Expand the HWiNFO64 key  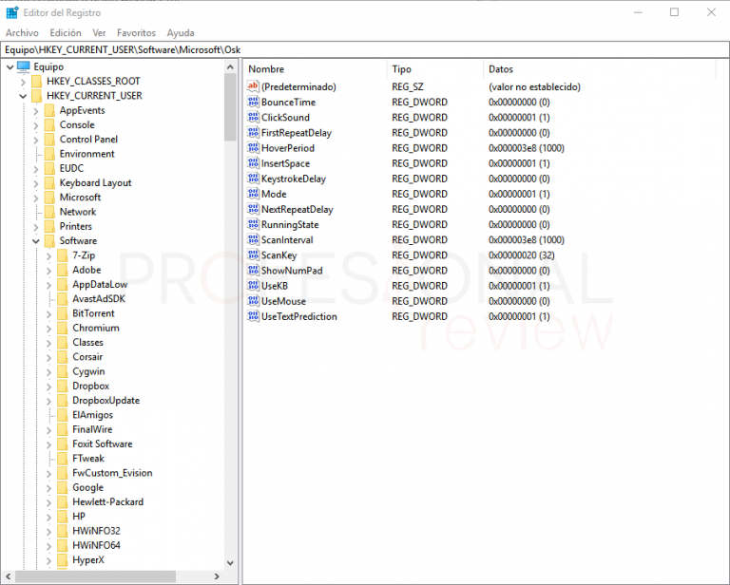(x=48, y=545)
